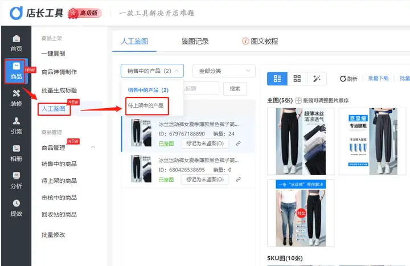
Task: Click product title of ID 680426538695
Action: pos(199,160)
